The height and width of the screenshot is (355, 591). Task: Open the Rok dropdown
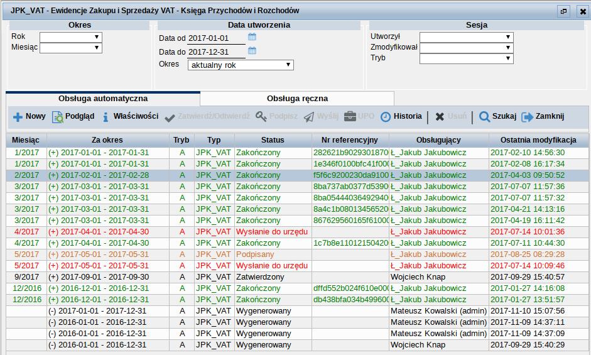click(71, 37)
